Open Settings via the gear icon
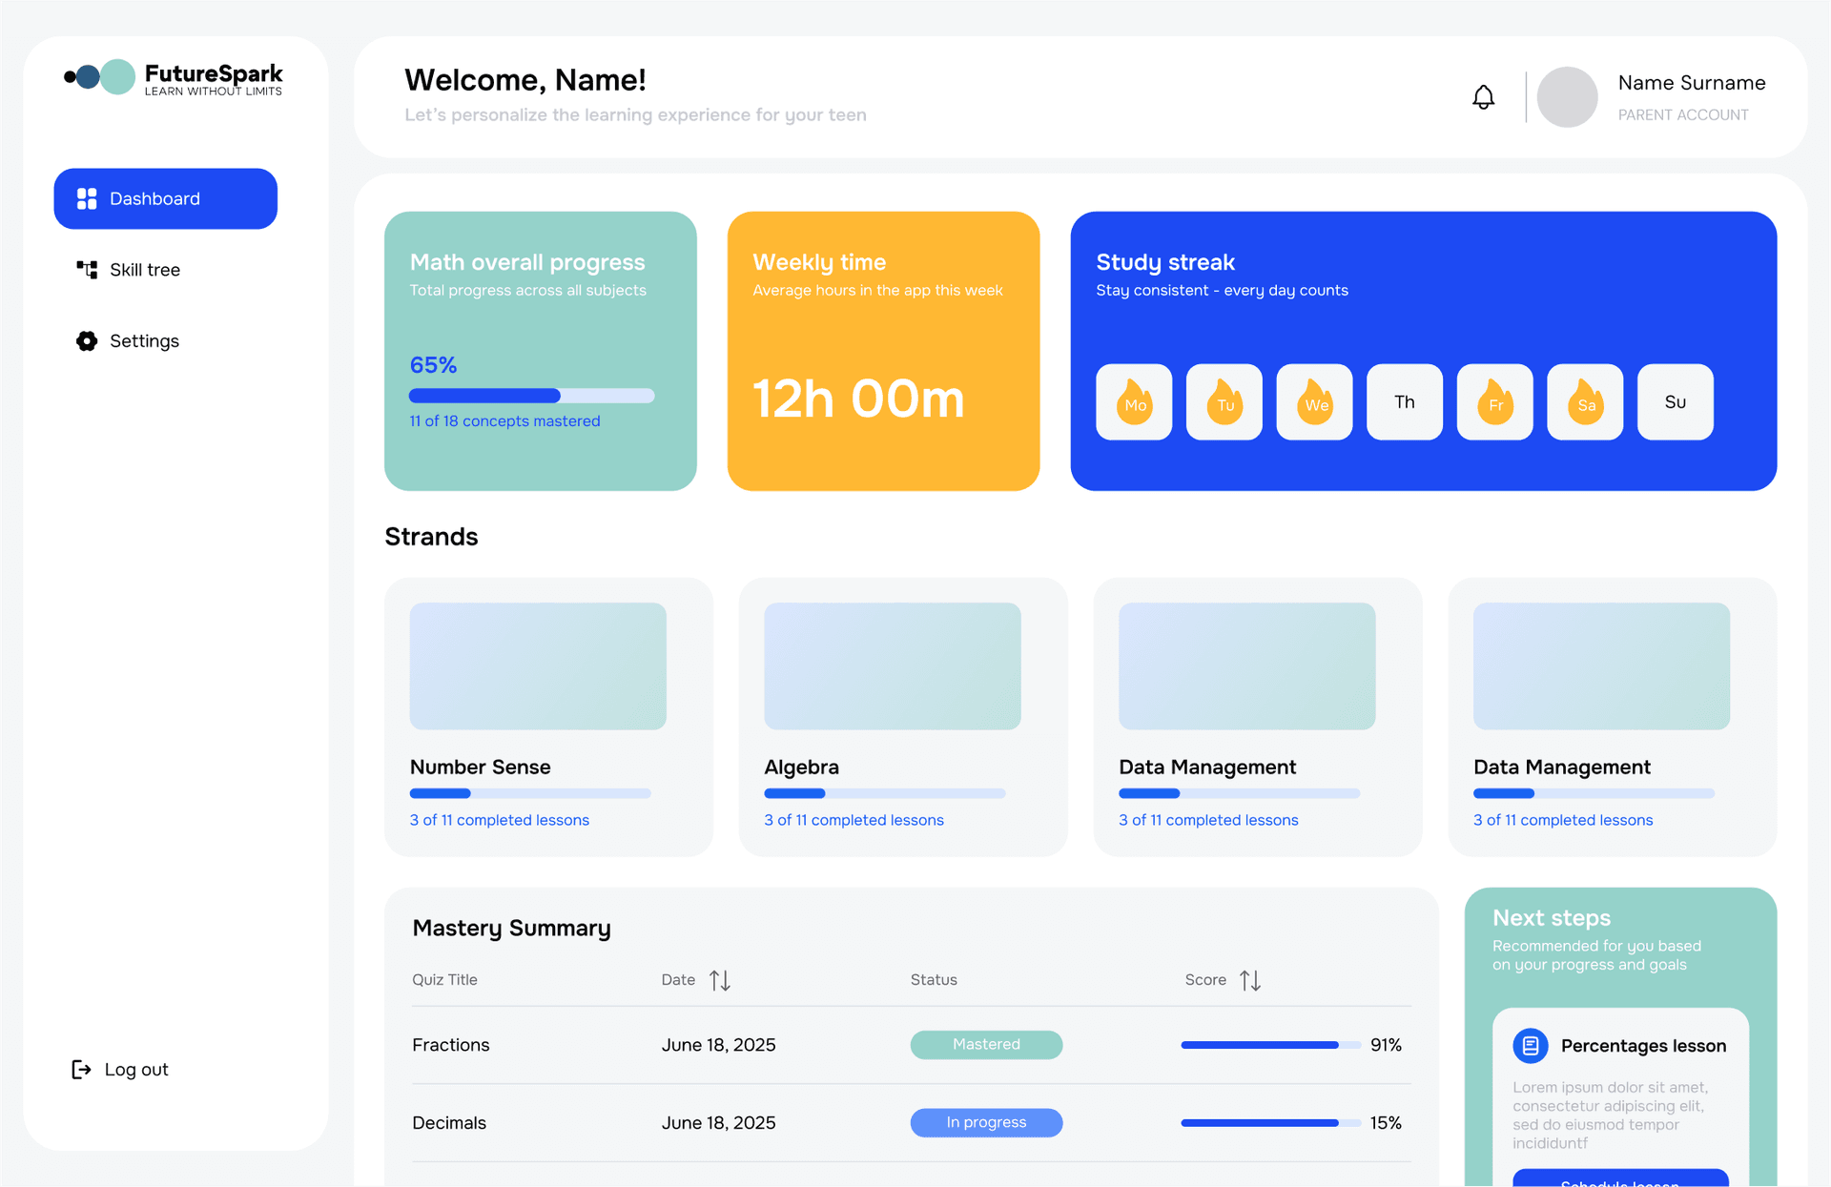The width and height of the screenshot is (1831, 1187). coord(86,340)
